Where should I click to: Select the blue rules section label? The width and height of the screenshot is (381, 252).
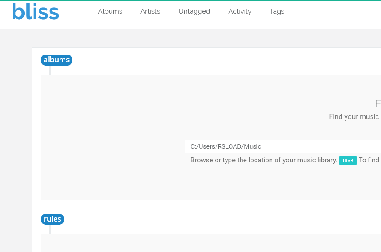pos(52,219)
